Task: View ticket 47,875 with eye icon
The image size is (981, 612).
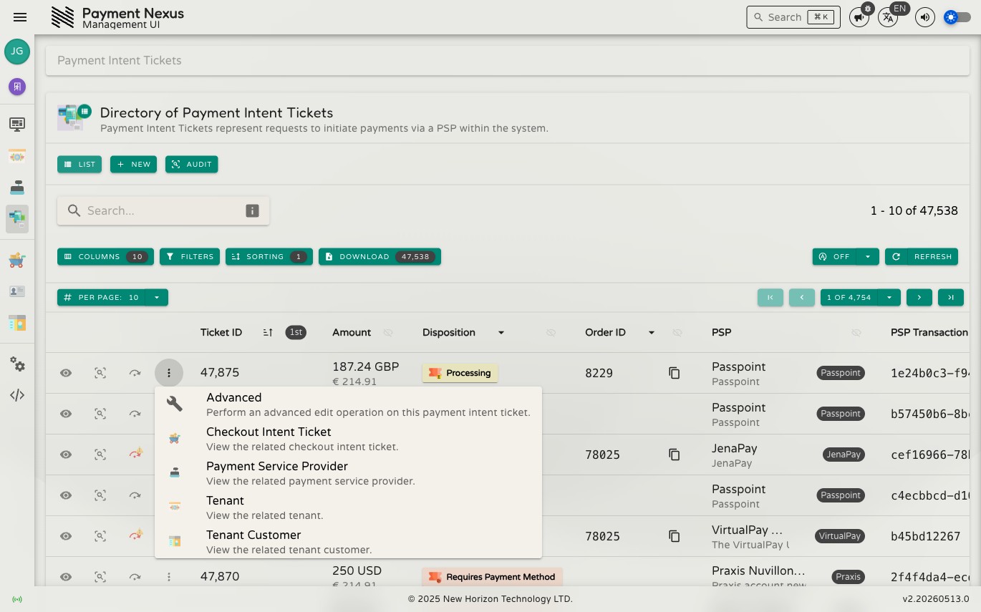Action: click(x=66, y=373)
